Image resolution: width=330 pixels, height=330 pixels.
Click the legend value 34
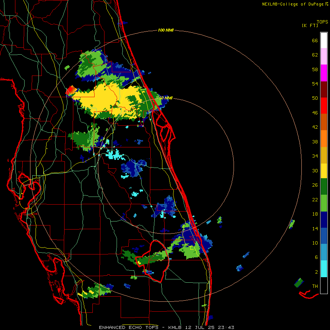[x=315, y=156]
